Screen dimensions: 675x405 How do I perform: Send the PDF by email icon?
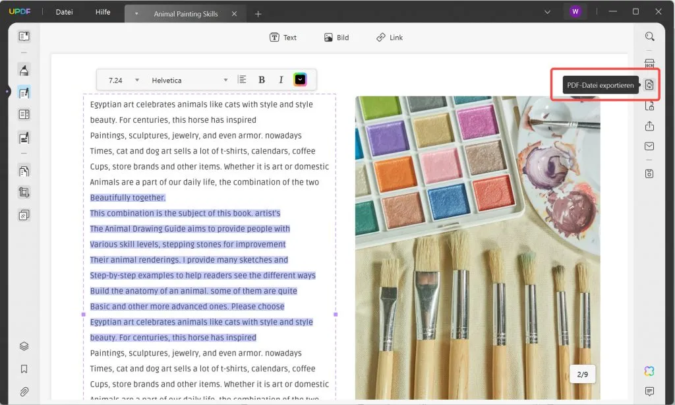click(650, 146)
